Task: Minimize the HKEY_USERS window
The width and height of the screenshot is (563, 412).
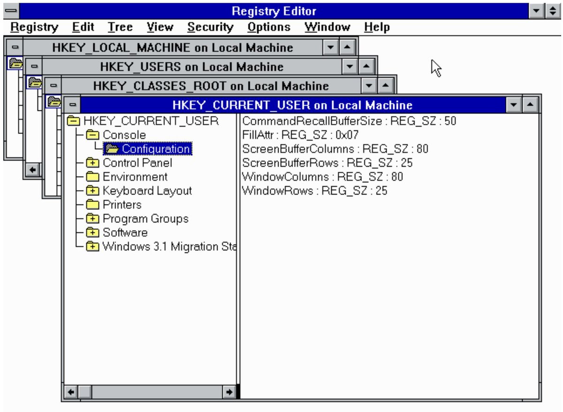Action: 350,67
